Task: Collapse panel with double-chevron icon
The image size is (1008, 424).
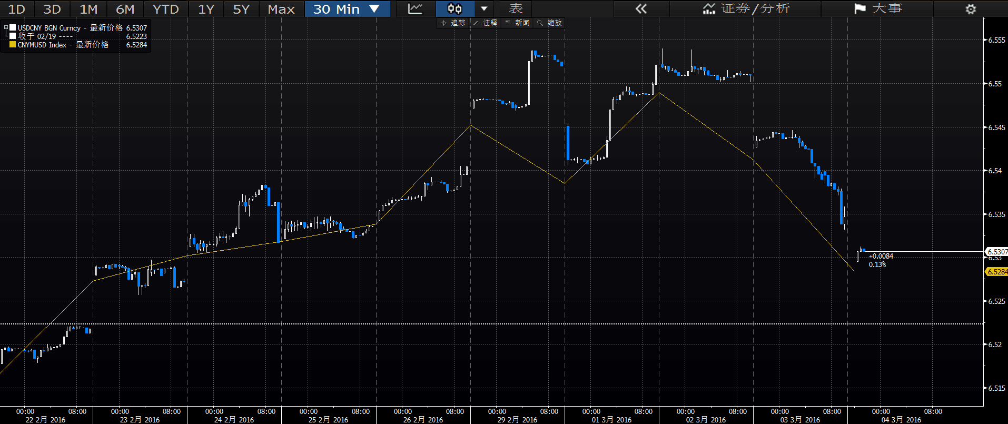Action: [641, 9]
